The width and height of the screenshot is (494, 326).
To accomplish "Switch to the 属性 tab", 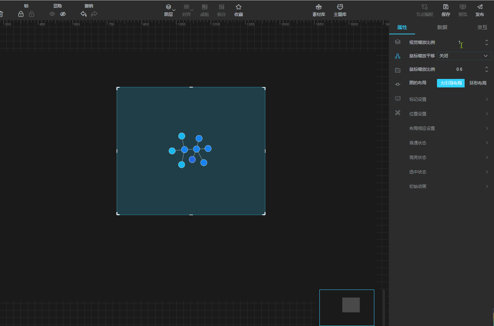I will pos(402,27).
